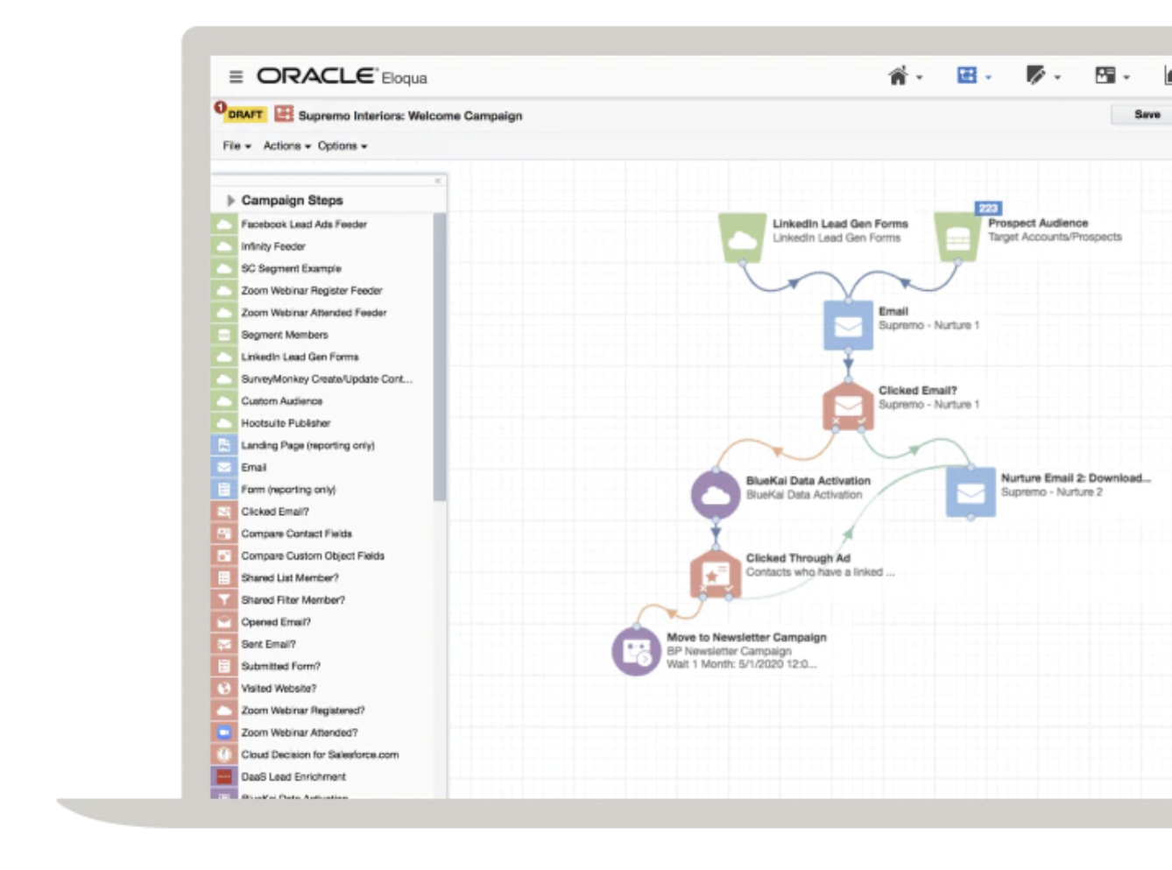Select the Cloud Decision for Salesforce.com icon
This screenshot has width=1172, height=870.
click(x=224, y=753)
